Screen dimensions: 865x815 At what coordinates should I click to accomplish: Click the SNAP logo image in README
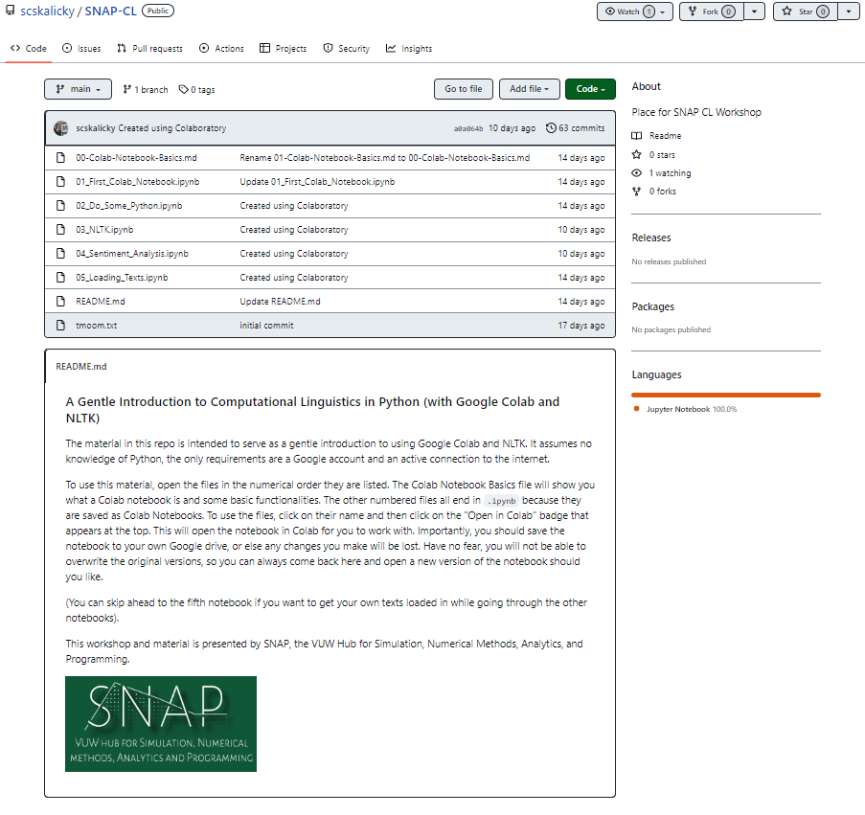pos(161,724)
